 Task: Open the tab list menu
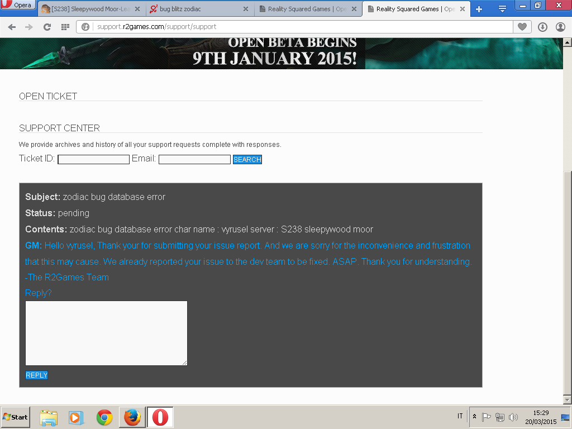(502, 9)
